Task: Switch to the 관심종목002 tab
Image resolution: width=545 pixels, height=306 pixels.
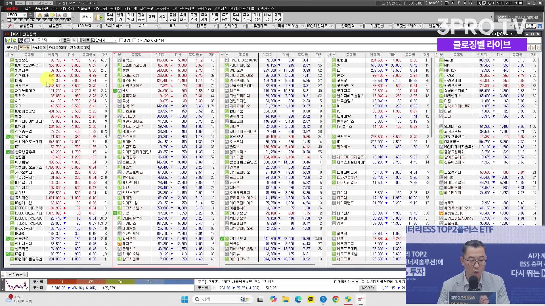Action: coord(58,48)
